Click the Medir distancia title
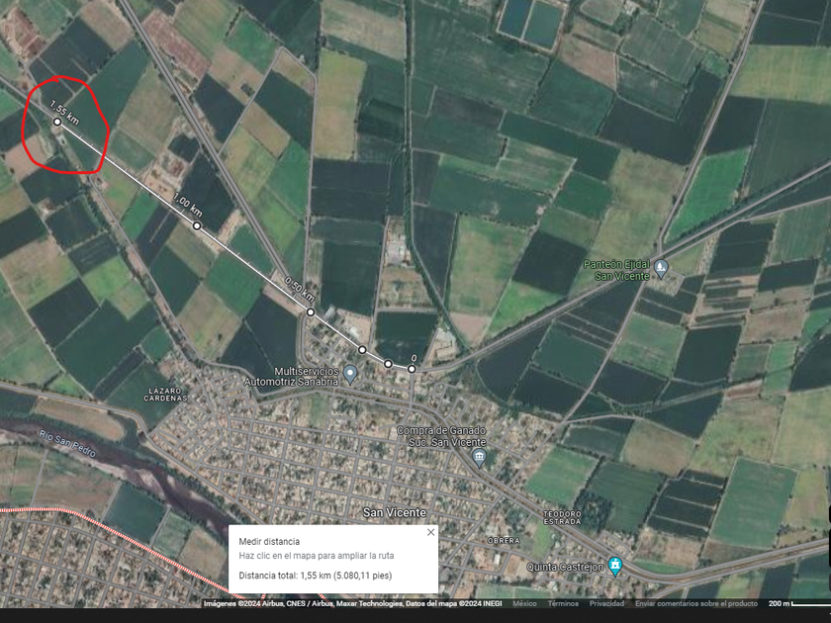 [x=269, y=542]
